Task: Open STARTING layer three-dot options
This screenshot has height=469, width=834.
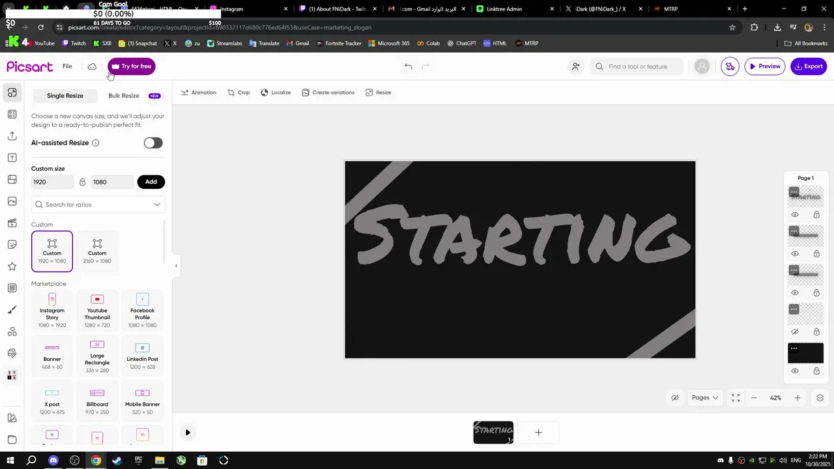Action: pyautogui.click(x=794, y=192)
